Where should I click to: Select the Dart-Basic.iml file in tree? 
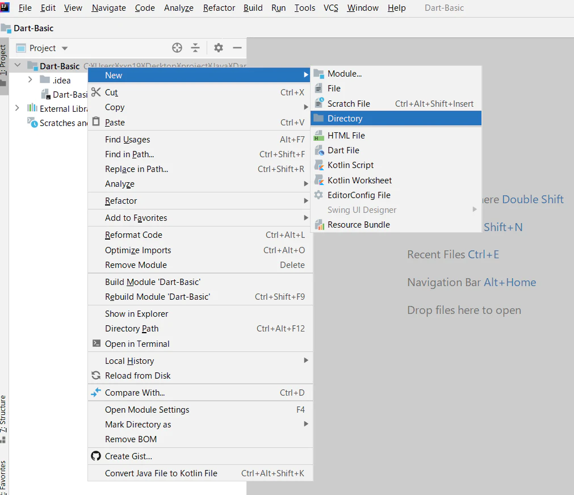tap(64, 94)
